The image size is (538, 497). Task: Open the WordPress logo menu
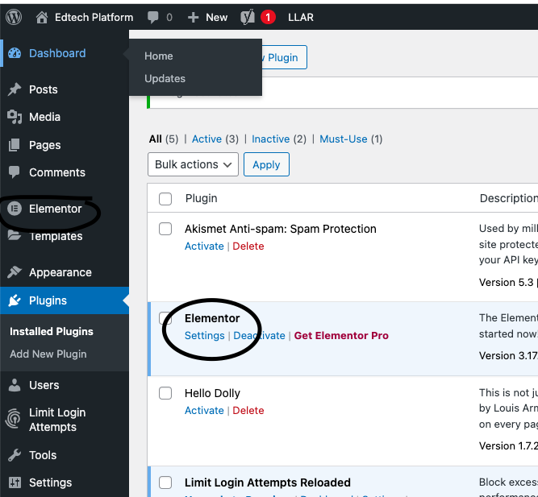[14, 17]
